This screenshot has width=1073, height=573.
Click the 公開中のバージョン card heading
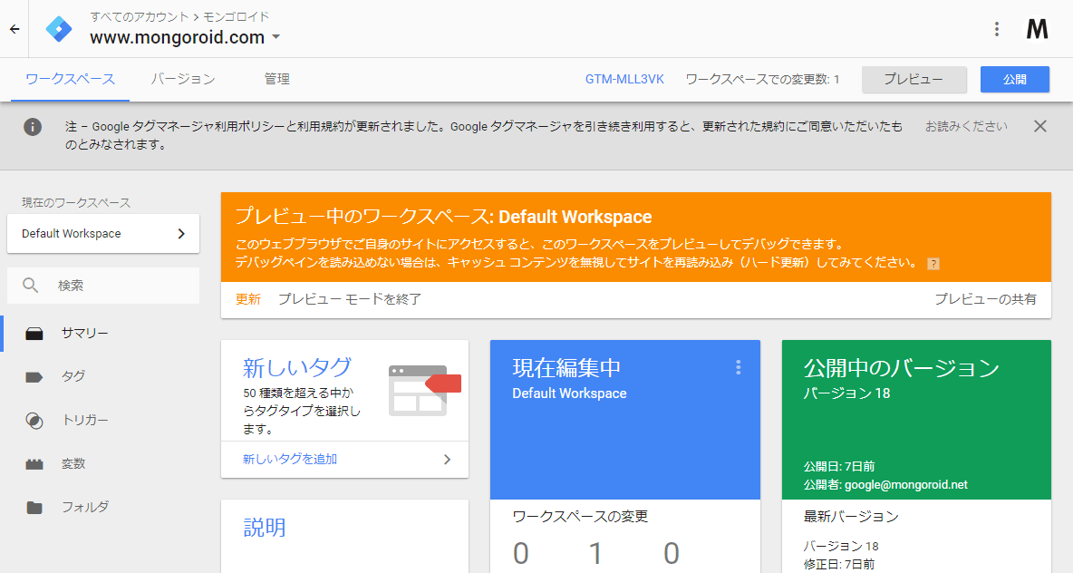click(901, 367)
